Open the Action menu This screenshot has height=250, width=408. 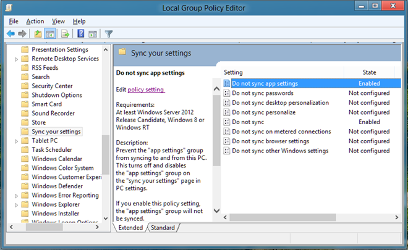tap(35, 21)
